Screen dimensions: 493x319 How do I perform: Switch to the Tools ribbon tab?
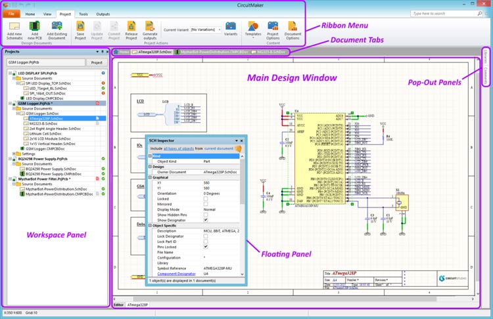[x=83, y=14]
